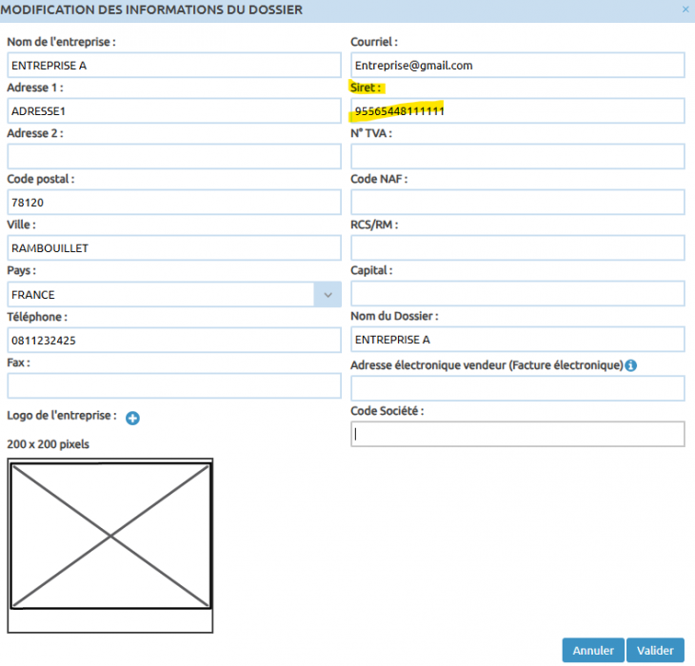695x666 pixels.
Task: Click the Code NAF field
Action: pyautogui.click(x=518, y=203)
